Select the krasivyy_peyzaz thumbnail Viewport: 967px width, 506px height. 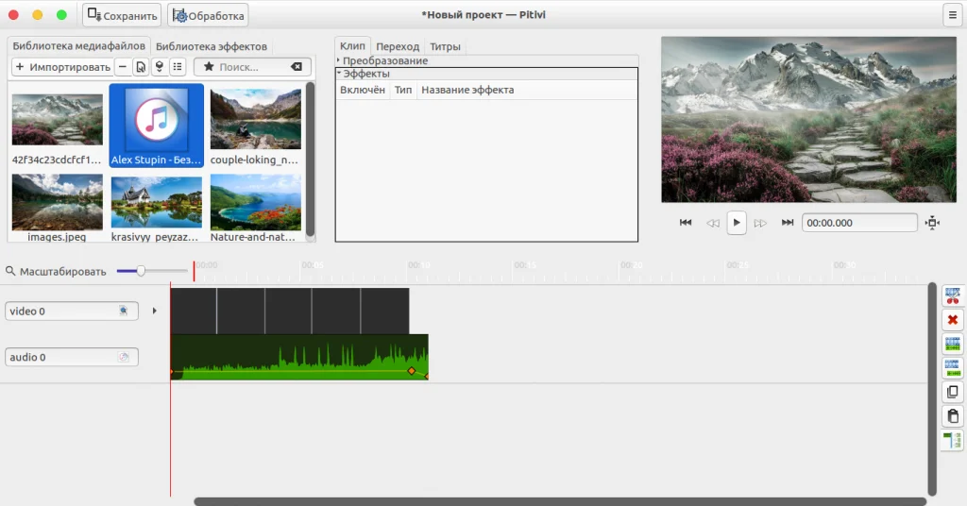156,208
